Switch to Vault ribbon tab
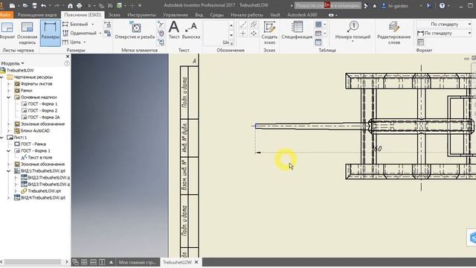 [274, 15]
